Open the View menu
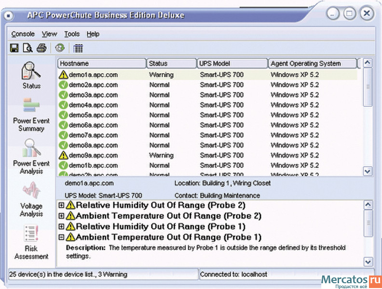The image size is (382, 289). click(x=49, y=34)
